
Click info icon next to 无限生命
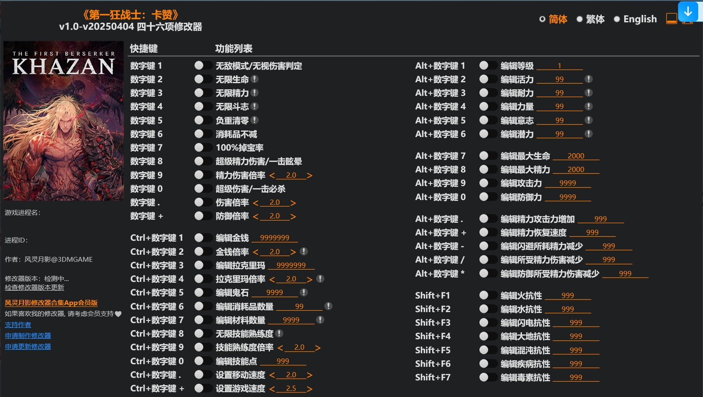(255, 79)
